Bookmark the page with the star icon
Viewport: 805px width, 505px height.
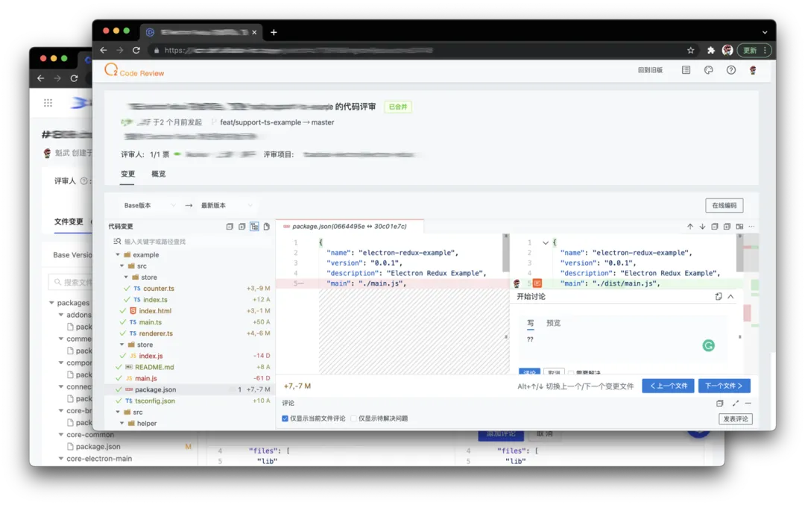tap(690, 50)
